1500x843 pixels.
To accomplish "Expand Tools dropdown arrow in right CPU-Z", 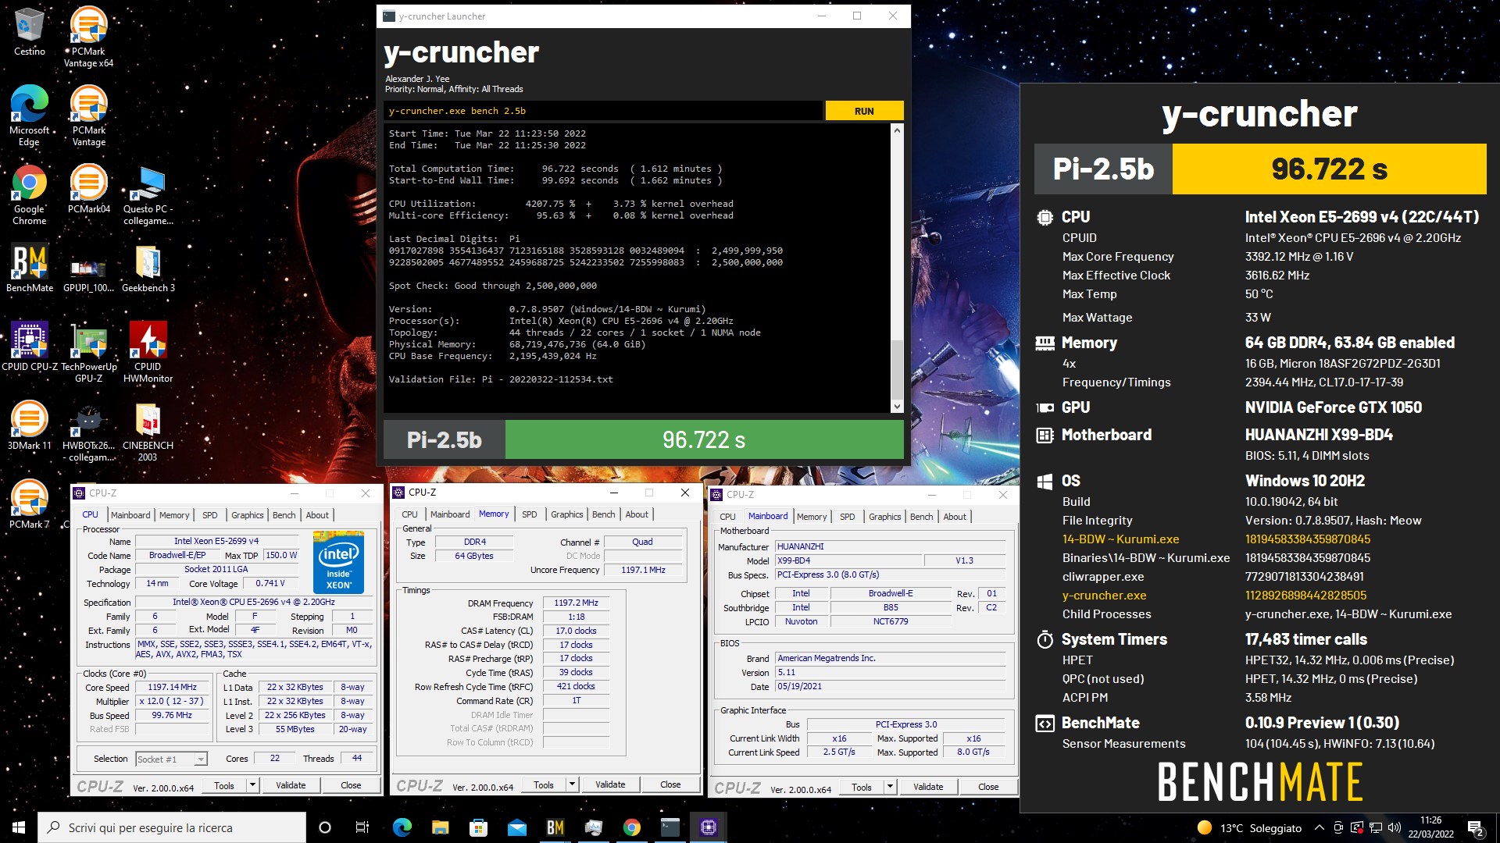I will pos(890,787).
